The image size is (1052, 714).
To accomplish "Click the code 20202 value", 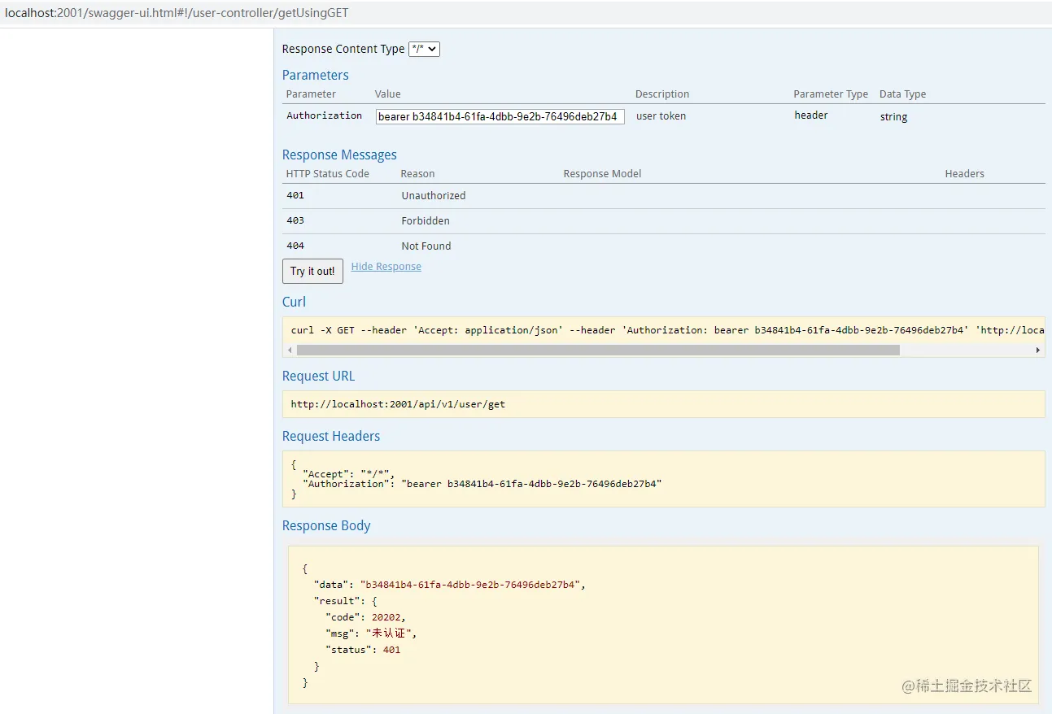I will click(x=386, y=617).
